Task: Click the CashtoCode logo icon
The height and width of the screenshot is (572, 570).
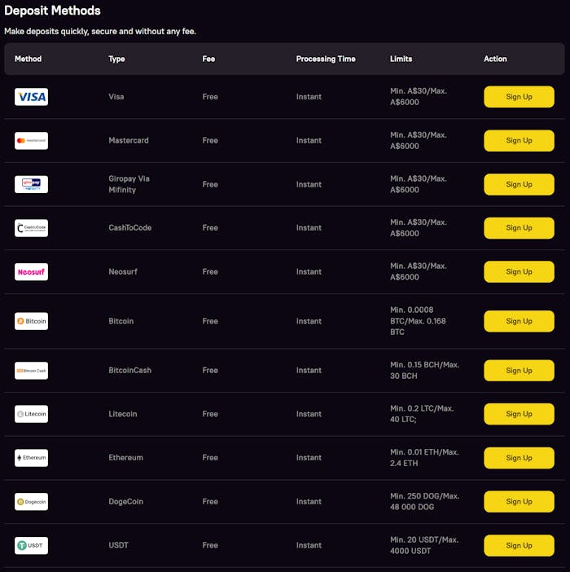Action: [x=31, y=228]
